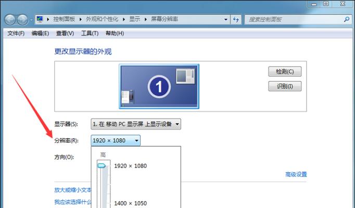The height and width of the screenshot is (208, 355).
Task: Collapse the 分辨率(R) 1920 × 1080 dropdown
Action: point(116,140)
